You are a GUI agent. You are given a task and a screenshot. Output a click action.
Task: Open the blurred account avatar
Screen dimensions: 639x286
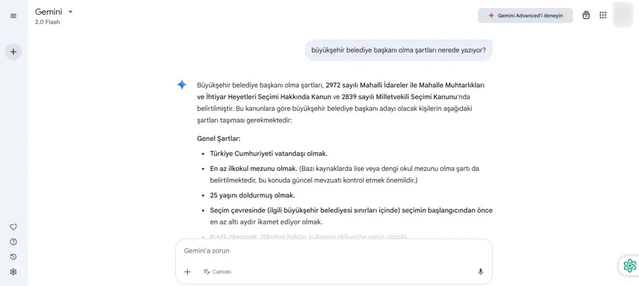(x=623, y=15)
